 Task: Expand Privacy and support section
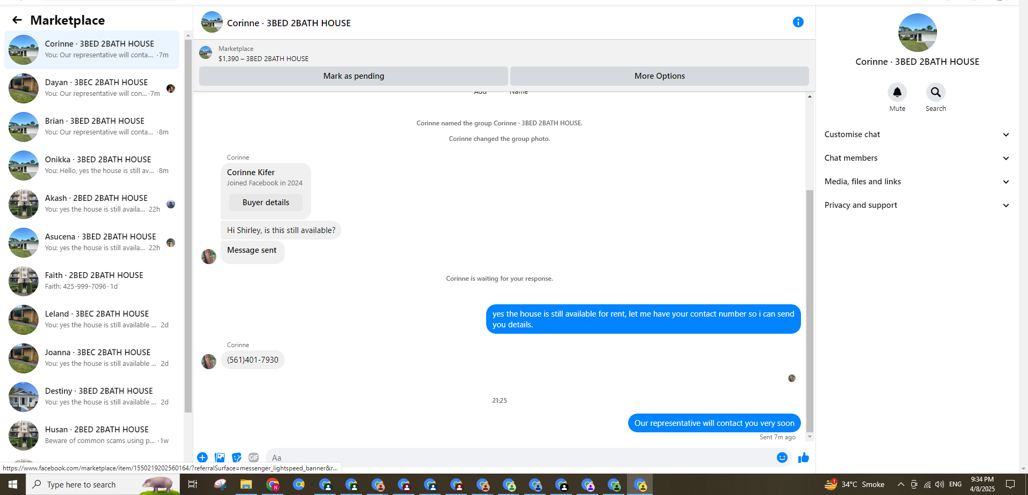(x=917, y=205)
